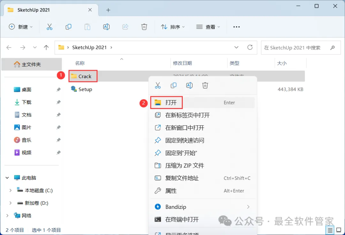
Task: Choose 固定到快速访问
Action: [x=203, y=140]
